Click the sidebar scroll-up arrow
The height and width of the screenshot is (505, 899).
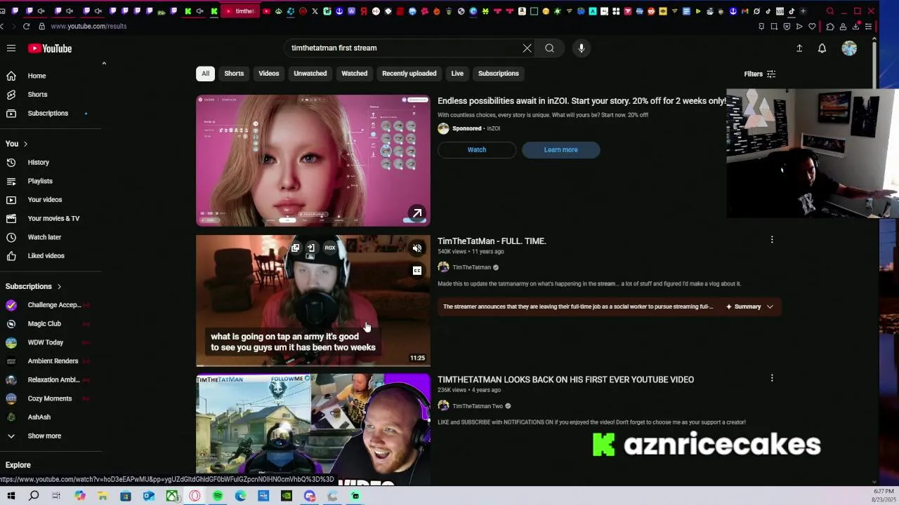click(x=104, y=64)
